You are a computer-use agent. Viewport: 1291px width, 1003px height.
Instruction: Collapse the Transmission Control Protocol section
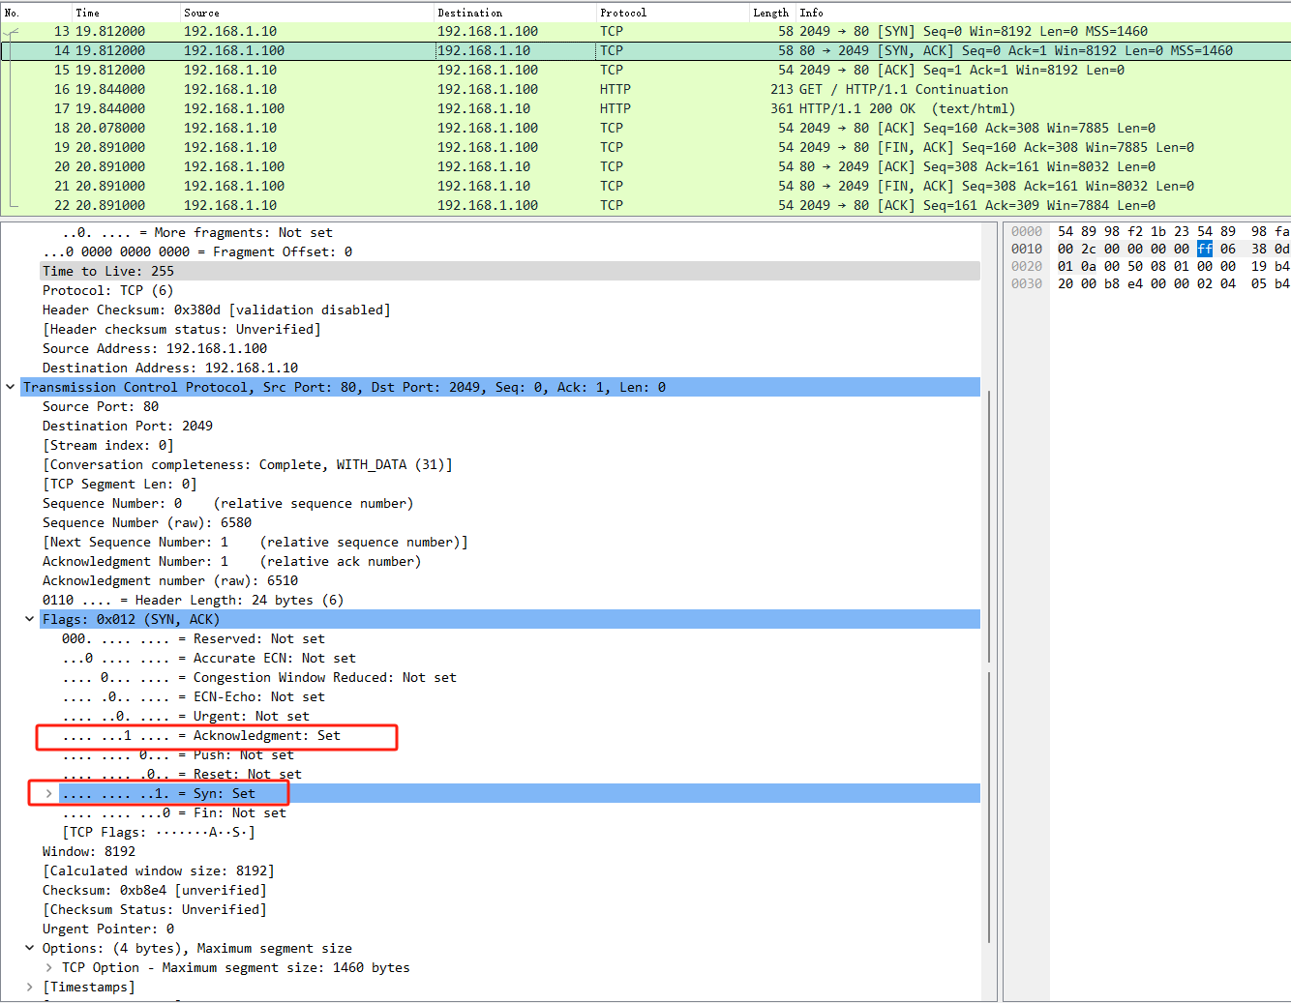[x=11, y=387]
